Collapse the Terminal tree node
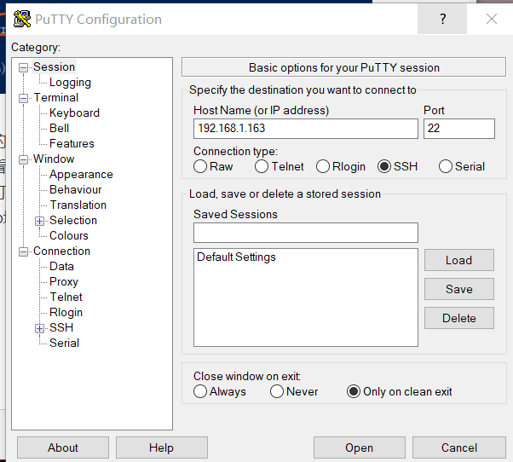 tap(23, 98)
